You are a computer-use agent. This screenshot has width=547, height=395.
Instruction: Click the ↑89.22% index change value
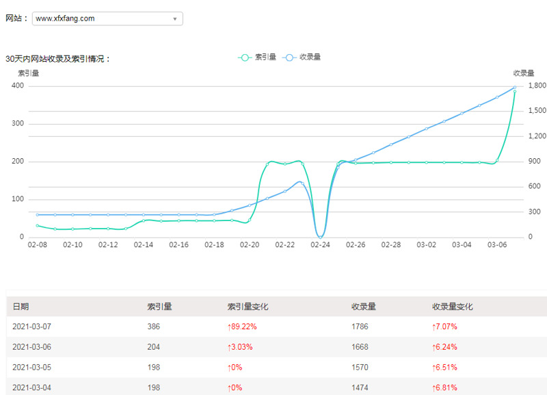(x=242, y=327)
